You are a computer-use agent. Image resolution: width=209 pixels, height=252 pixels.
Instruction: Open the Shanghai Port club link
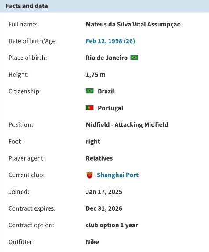pos(117,175)
